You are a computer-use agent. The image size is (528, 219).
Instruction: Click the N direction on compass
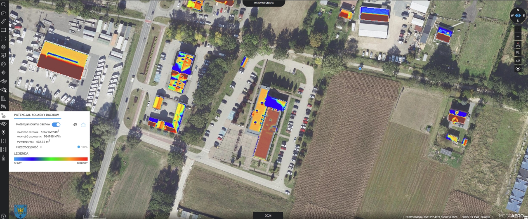(518, 9)
